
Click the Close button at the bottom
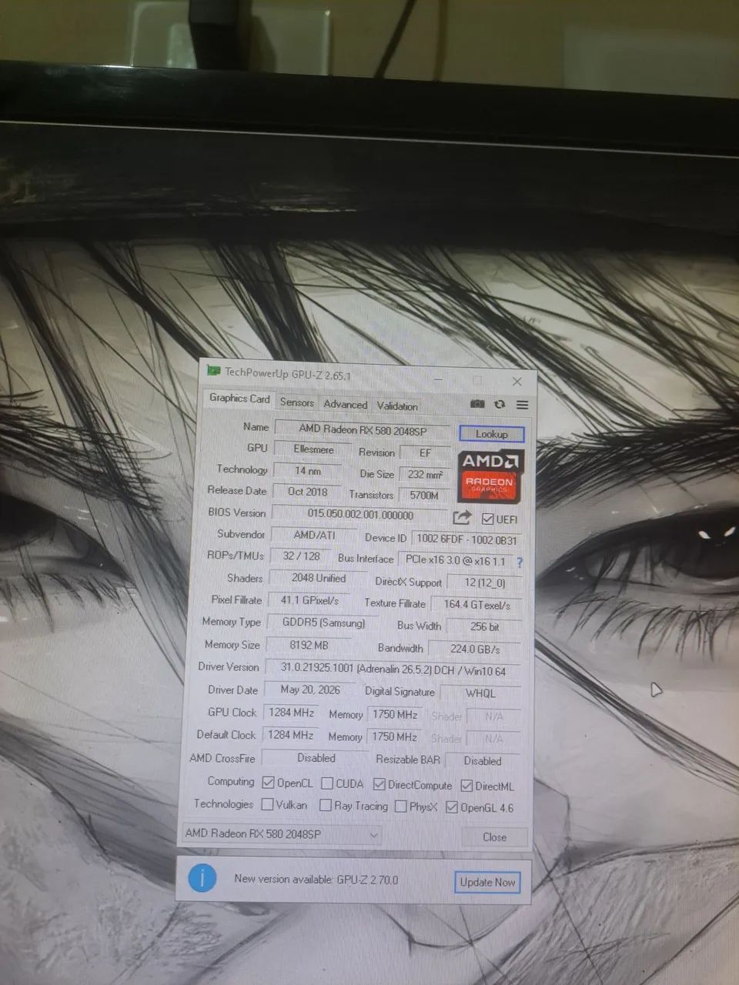494,837
